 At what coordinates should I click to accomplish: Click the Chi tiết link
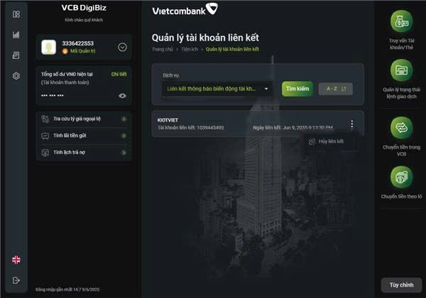pos(119,74)
